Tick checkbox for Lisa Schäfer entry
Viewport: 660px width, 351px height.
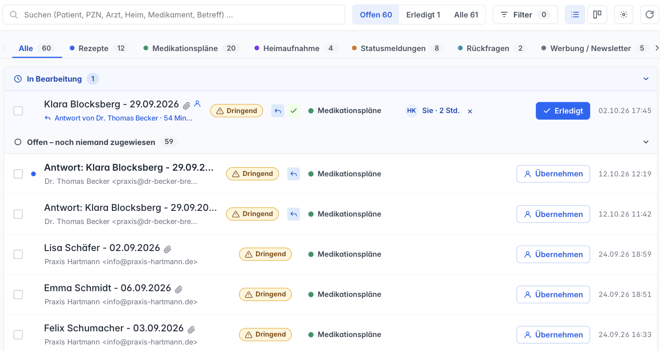(x=18, y=254)
